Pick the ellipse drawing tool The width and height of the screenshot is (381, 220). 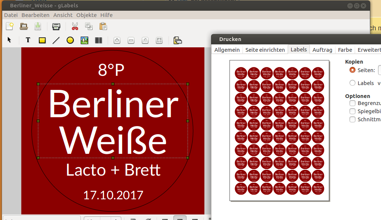tap(70, 40)
